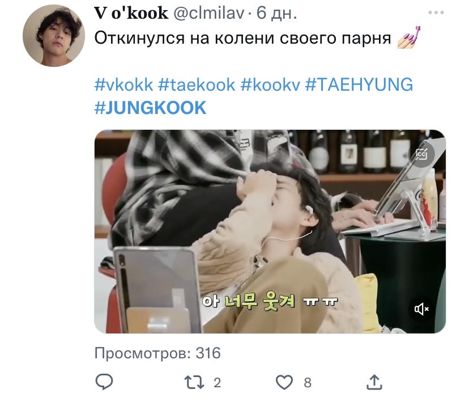Viewport: 469px width, 402px height.
Task: Click the Просмотров: 316 view count
Action: pyautogui.click(x=157, y=353)
